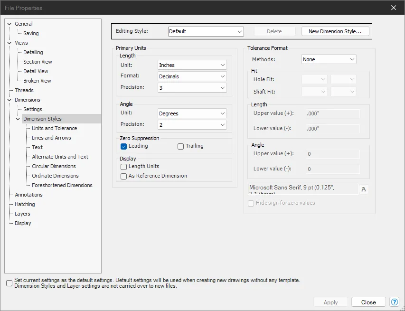The image size is (405, 311).
Task: Select Foreshortened Dimensions
Action: [62, 185]
